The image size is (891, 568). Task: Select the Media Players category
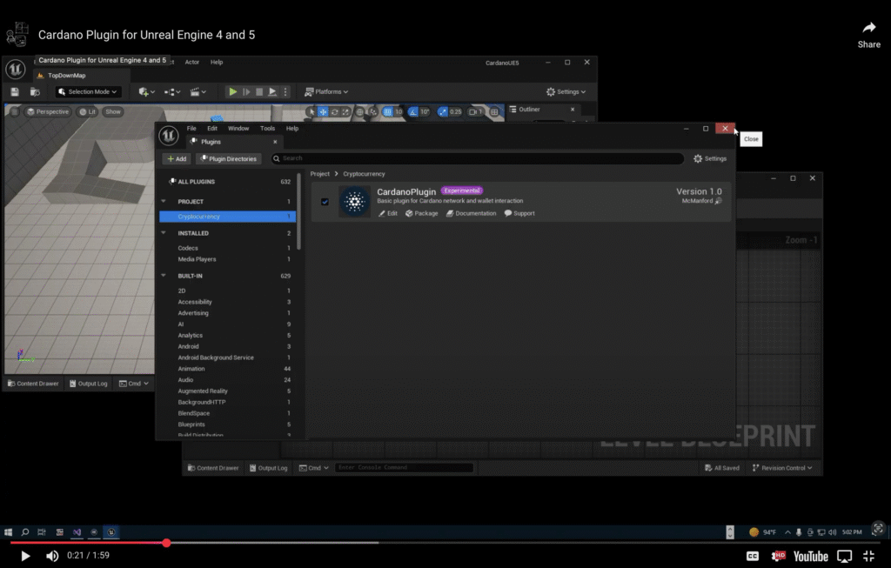click(228, 259)
